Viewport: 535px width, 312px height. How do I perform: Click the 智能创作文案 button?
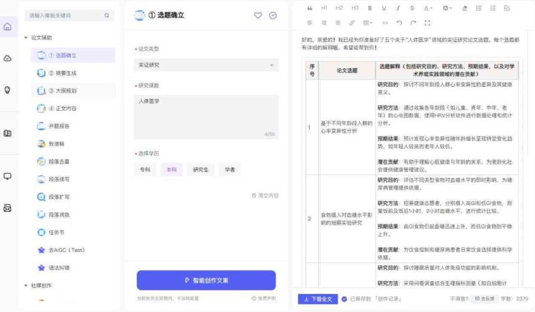pos(206,280)
